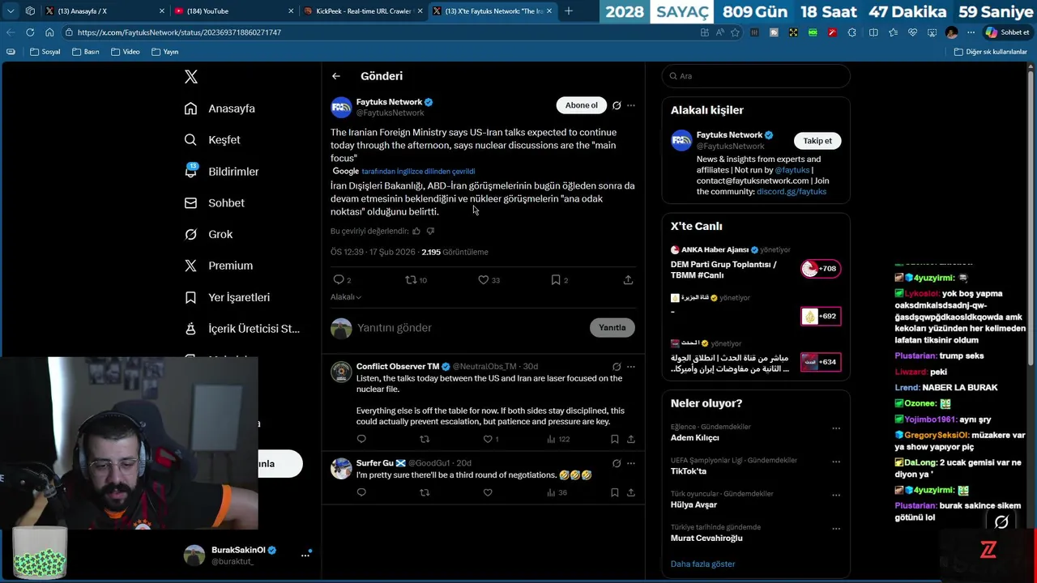Click the URL address bar

pyautogui.click(x=381, y=32)
